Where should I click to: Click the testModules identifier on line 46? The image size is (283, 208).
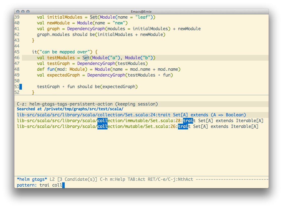[61, 58]
